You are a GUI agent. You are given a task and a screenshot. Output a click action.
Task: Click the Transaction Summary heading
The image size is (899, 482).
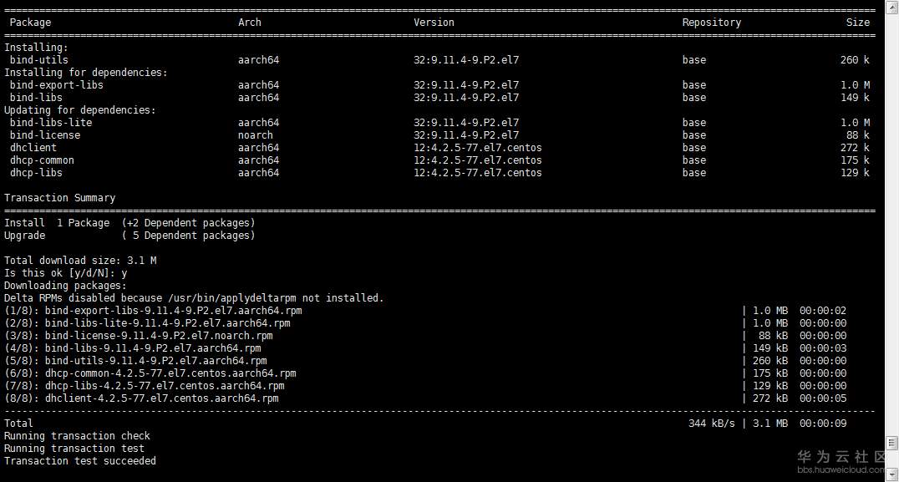(x=60, y=198)
